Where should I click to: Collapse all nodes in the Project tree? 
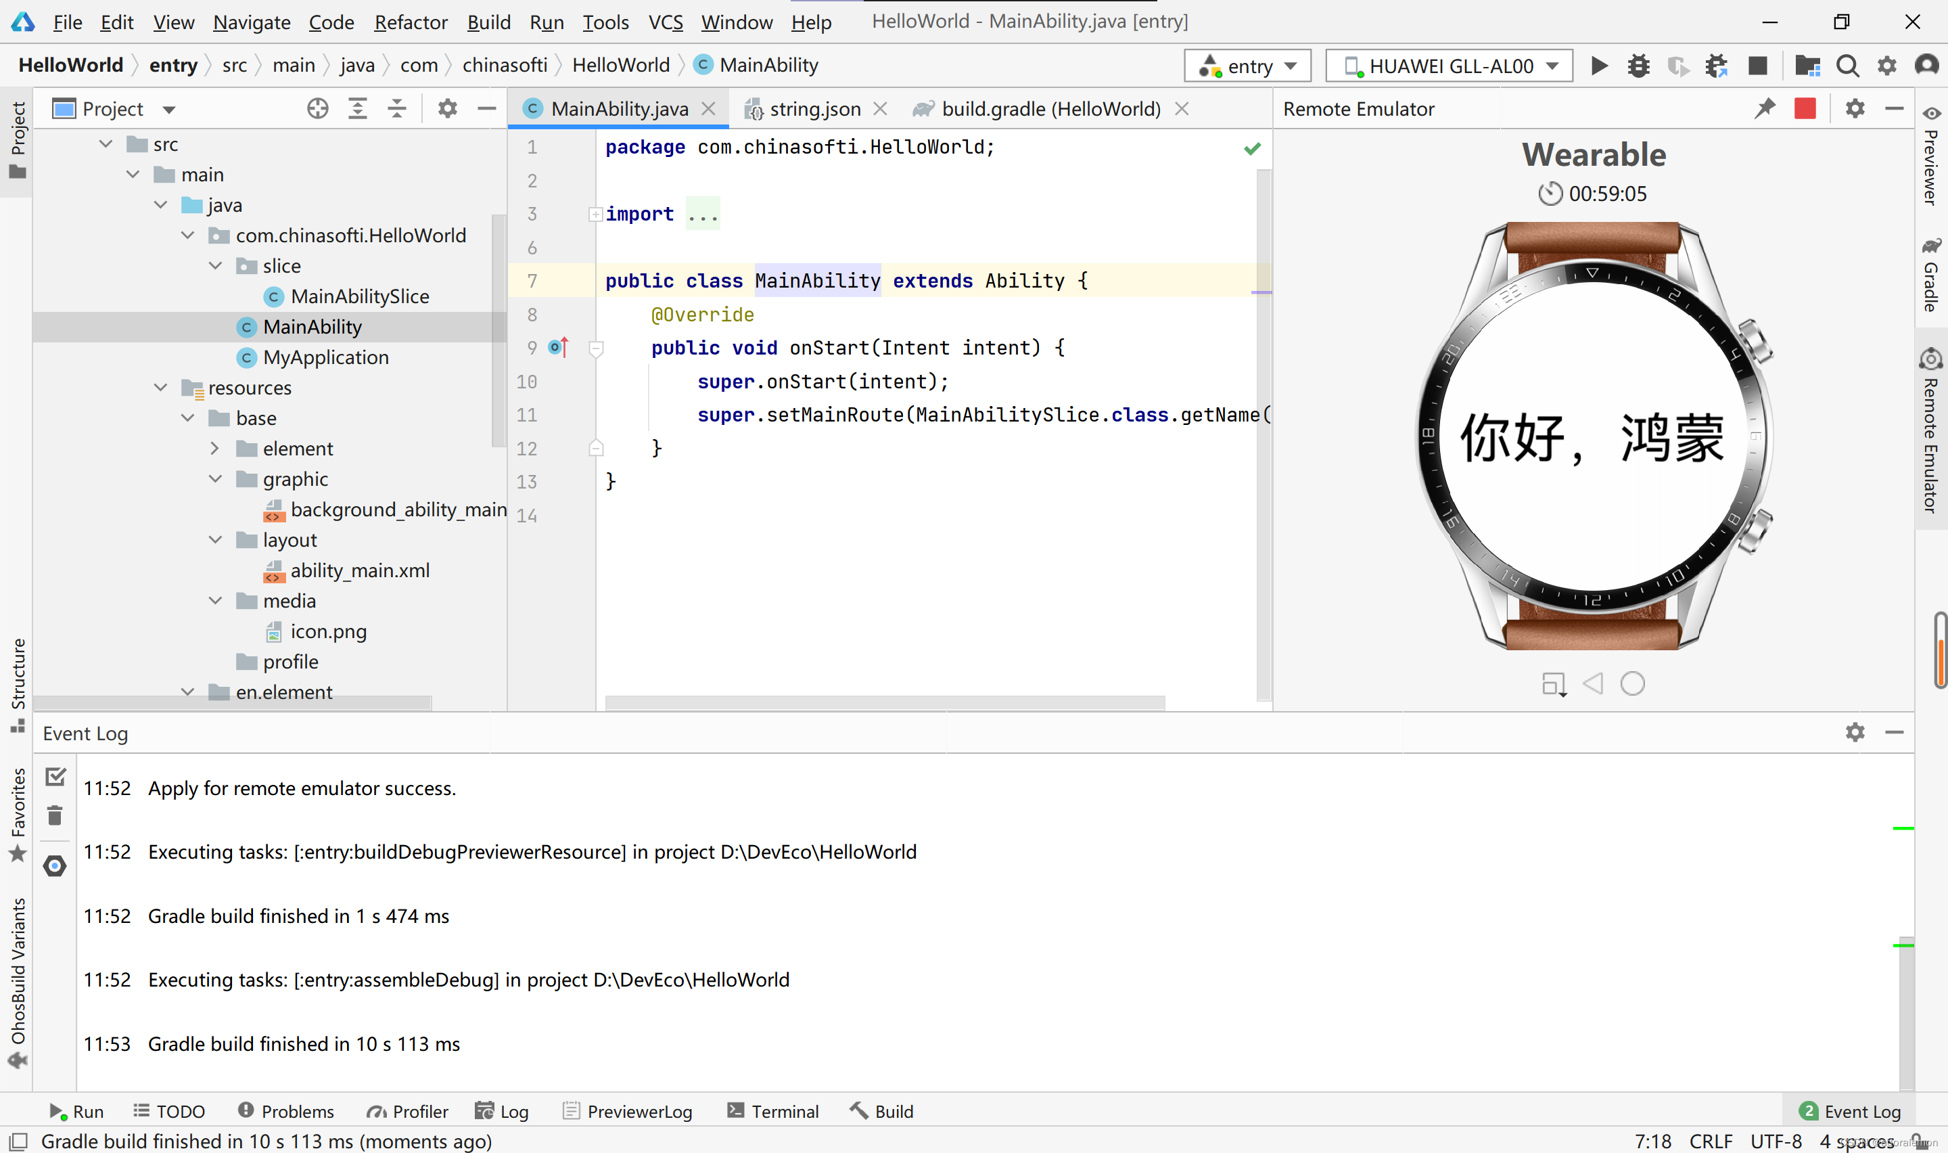click(397, 109)
